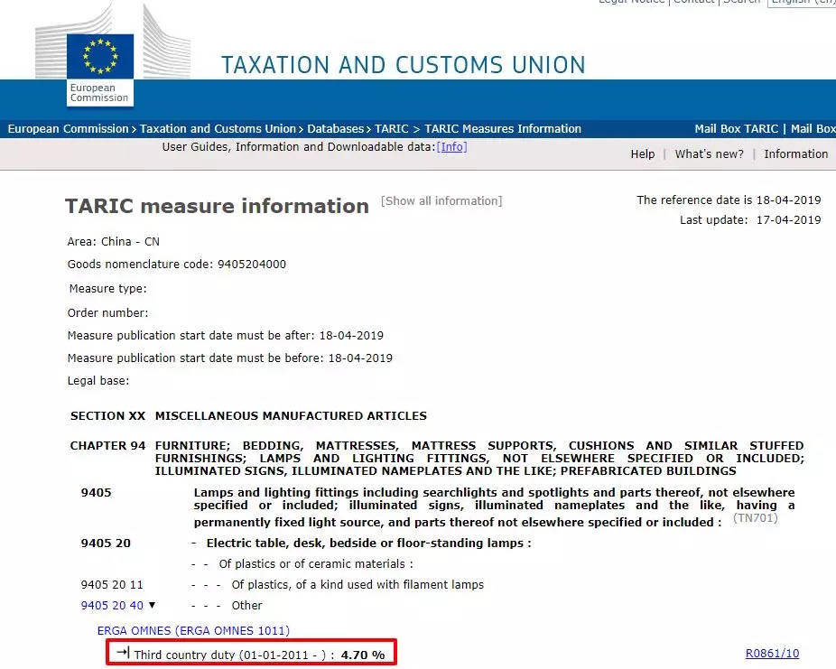Select Last update 17-04-2019 text

click(x=751, y=220)
